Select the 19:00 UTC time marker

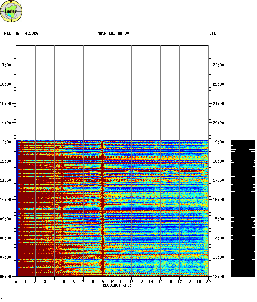218,142
